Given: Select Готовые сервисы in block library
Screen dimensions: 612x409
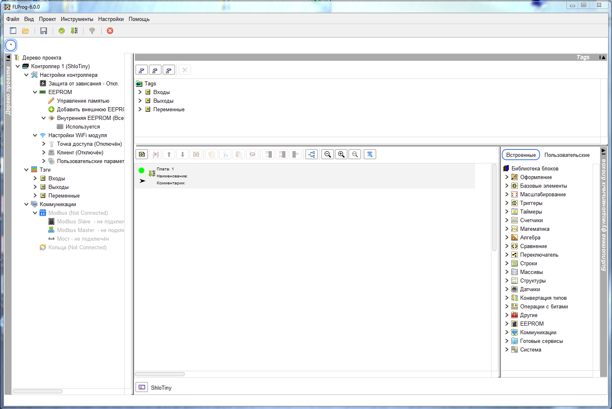Looking at the screenshot, I should 541,341.
